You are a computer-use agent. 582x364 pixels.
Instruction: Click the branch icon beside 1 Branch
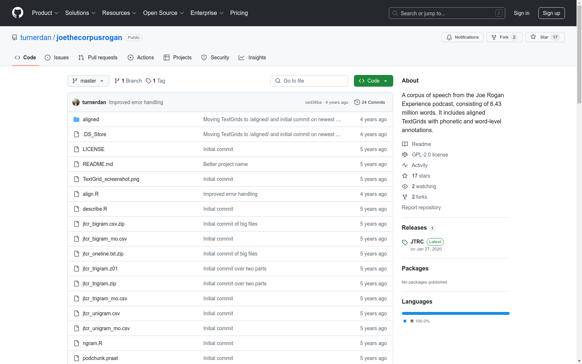(117, 81)
